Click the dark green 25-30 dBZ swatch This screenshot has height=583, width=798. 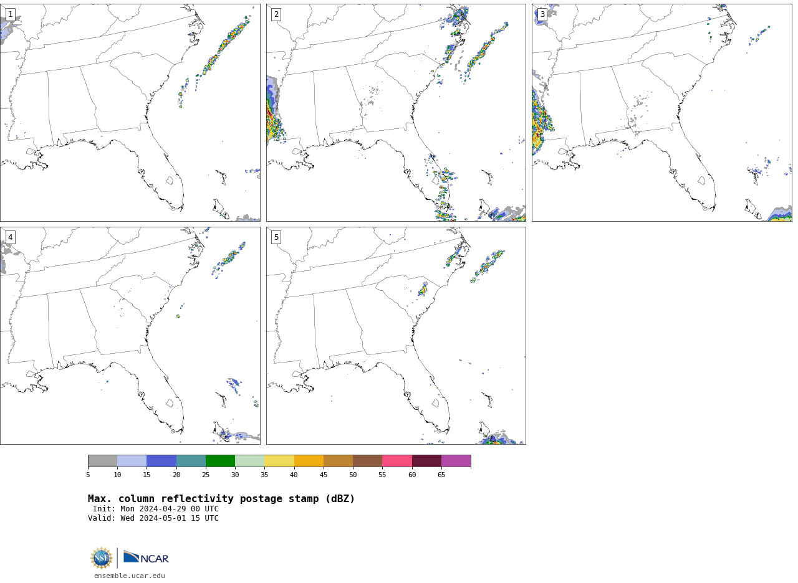[x=220, y=461]
